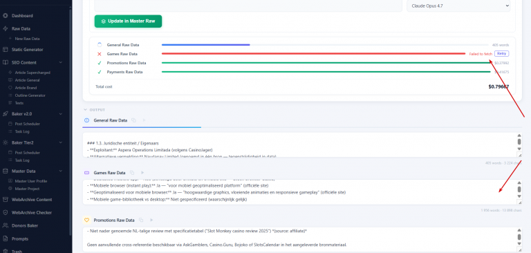Click the General Raw Data loading spinner

(100, 45)
